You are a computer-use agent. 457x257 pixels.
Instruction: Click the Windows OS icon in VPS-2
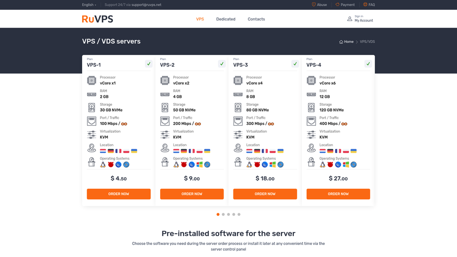click(199, 165)
